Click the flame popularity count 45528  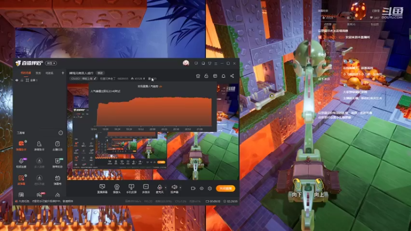tap(138, 79)
